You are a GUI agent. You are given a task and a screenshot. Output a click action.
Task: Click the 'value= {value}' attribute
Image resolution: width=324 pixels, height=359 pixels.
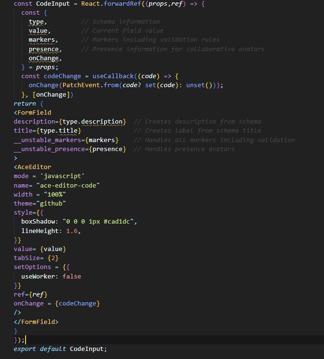click(40, 249)
